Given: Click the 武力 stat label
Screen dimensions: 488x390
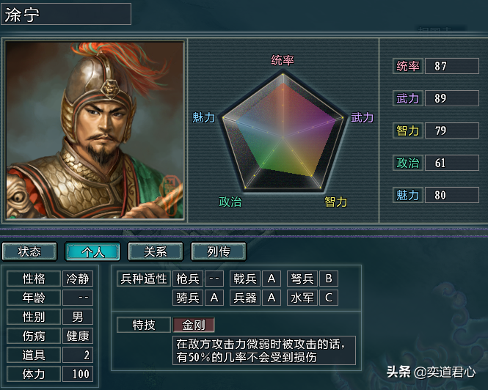Looking at the screenshot, I should (x=407, y=98).
